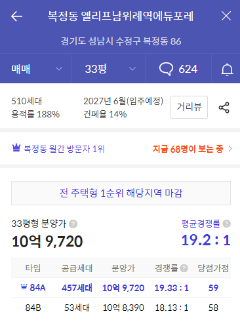Click the 당첨가점 column header
The width and height of the screenshot is (240, 322).
pyautogui.click(x=213, y=268)
